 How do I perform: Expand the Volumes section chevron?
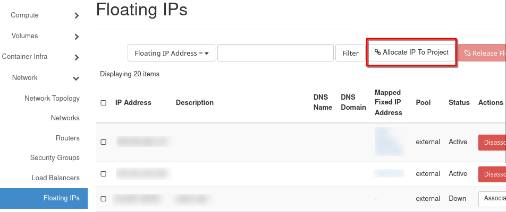coord(77,37)
